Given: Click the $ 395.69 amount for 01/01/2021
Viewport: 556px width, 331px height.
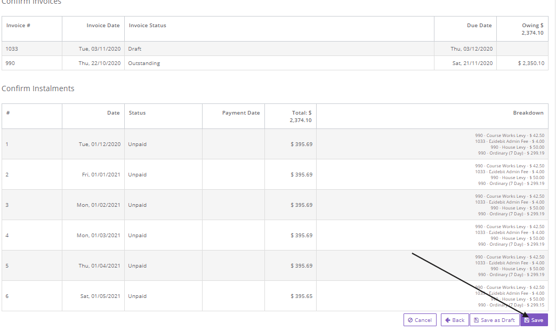Looking at the screenshot, I should coord(302,175).
